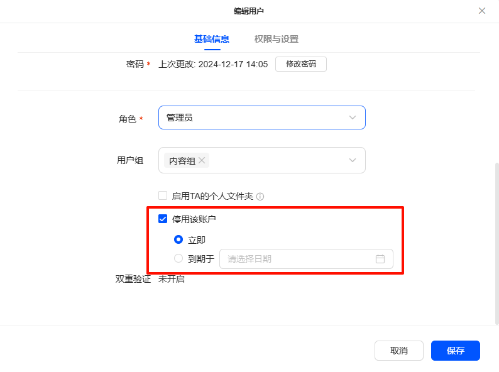Screen dimensions: 499x372
Task: Enable 启用TA的个人文件夹 checkbox
Action: pyautogui.click(x=163, y=195)
